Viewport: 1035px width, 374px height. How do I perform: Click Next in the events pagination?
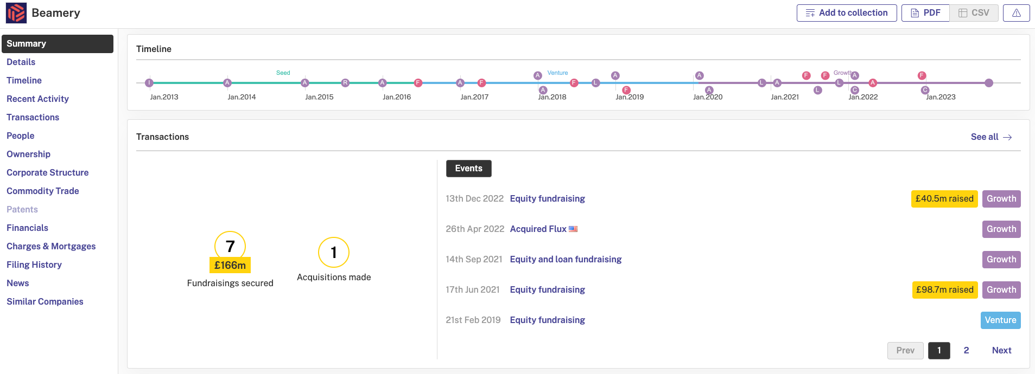pos(1001,351)
